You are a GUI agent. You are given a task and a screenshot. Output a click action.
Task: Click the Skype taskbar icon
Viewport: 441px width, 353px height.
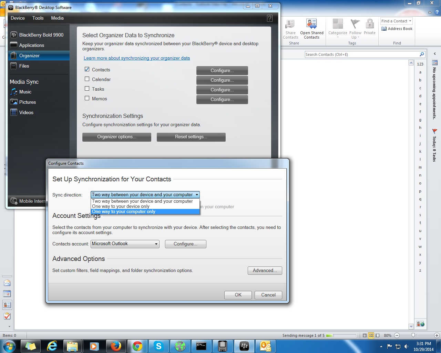[158, 346]
